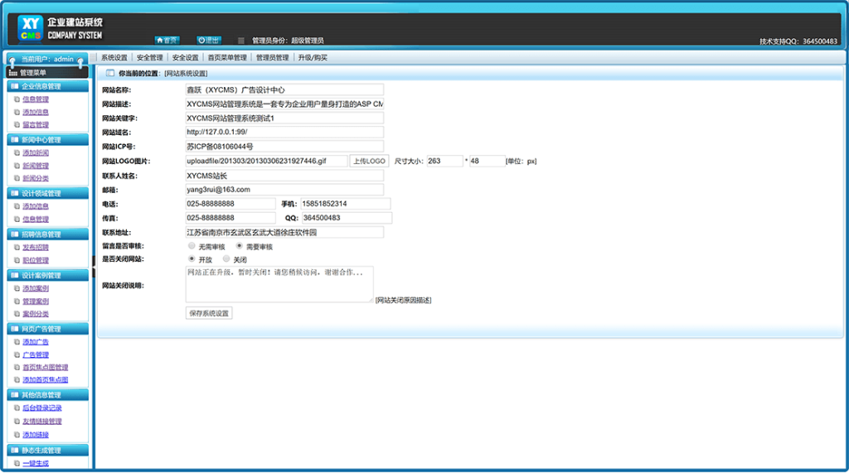Screen dimensions: 849x473
Task: Go to 首页 home button
Action: point(167,40)
